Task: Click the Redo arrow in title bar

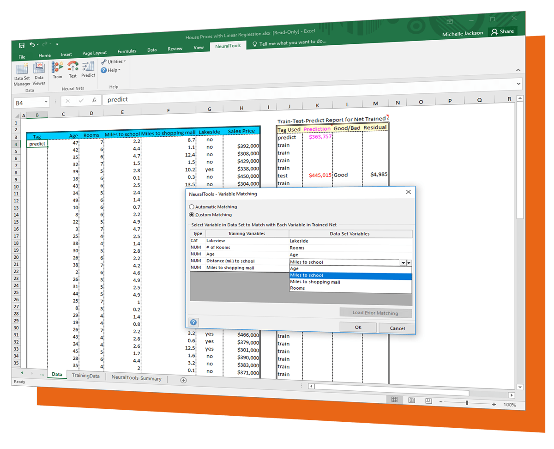Action: [45, 44]
